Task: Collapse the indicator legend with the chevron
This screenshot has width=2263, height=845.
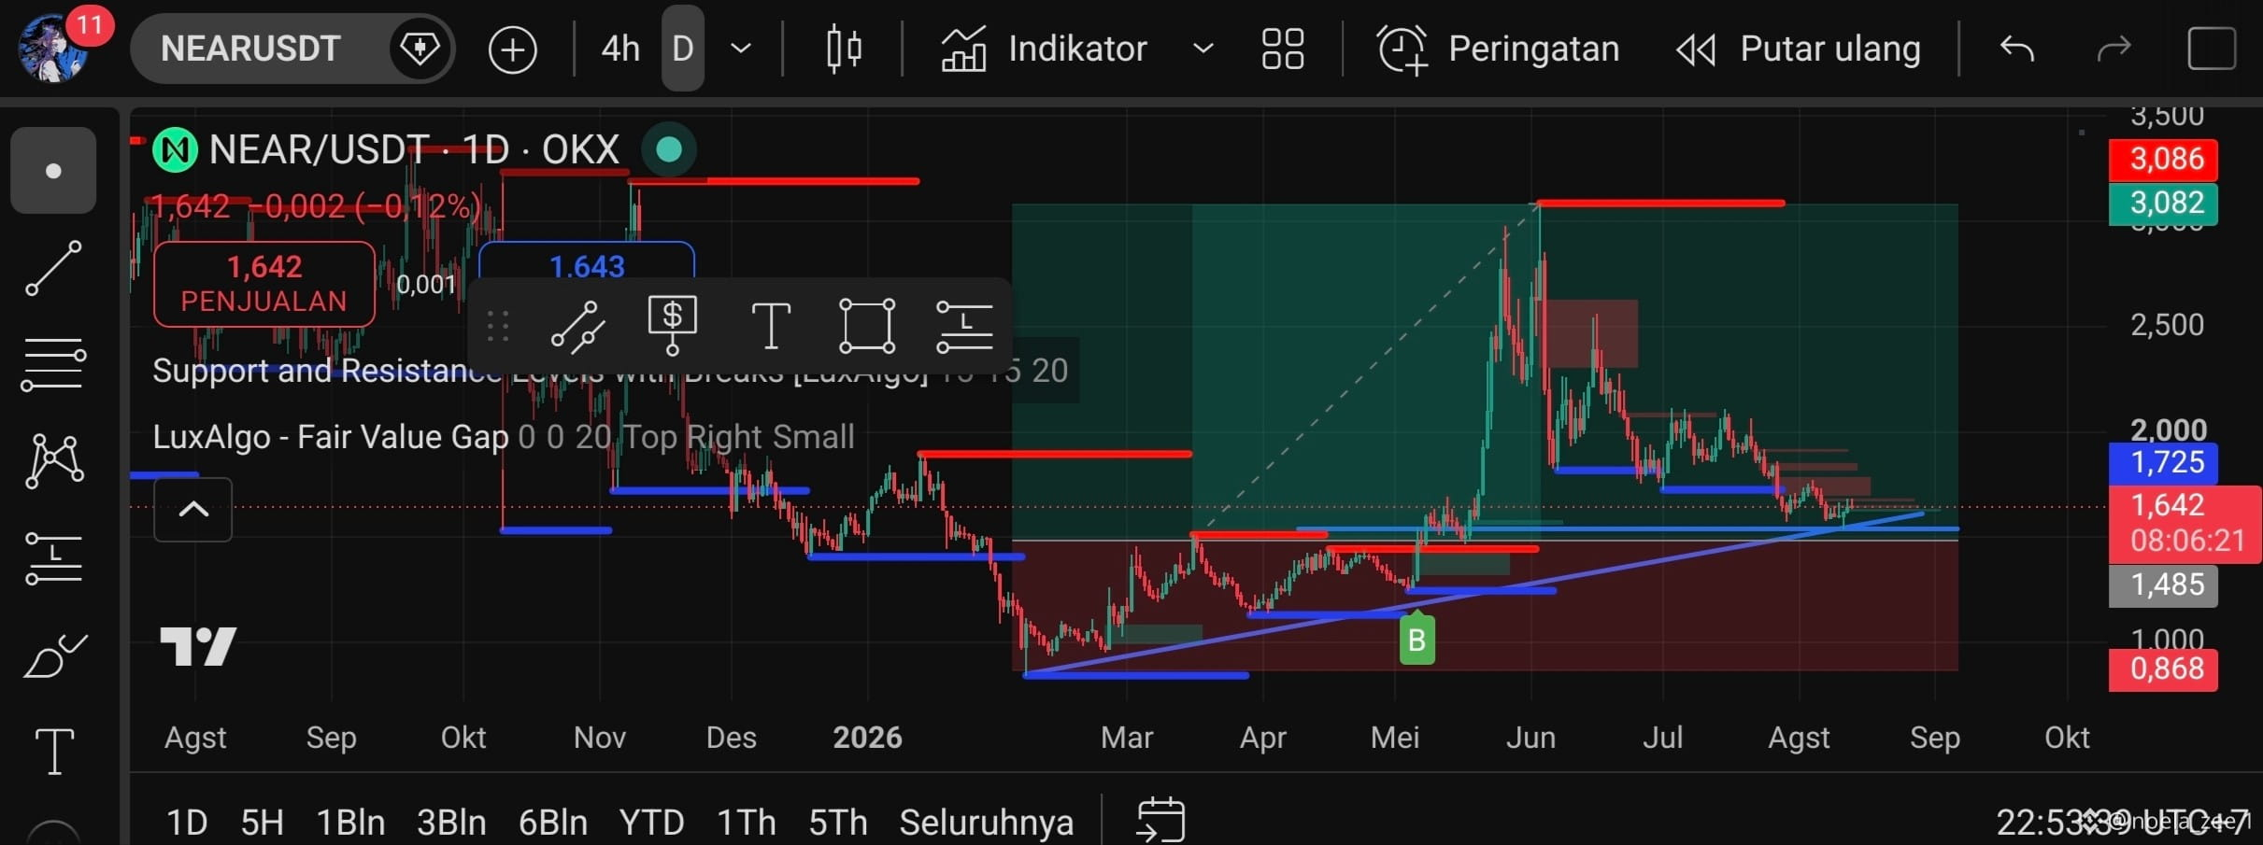Action: 193,510
